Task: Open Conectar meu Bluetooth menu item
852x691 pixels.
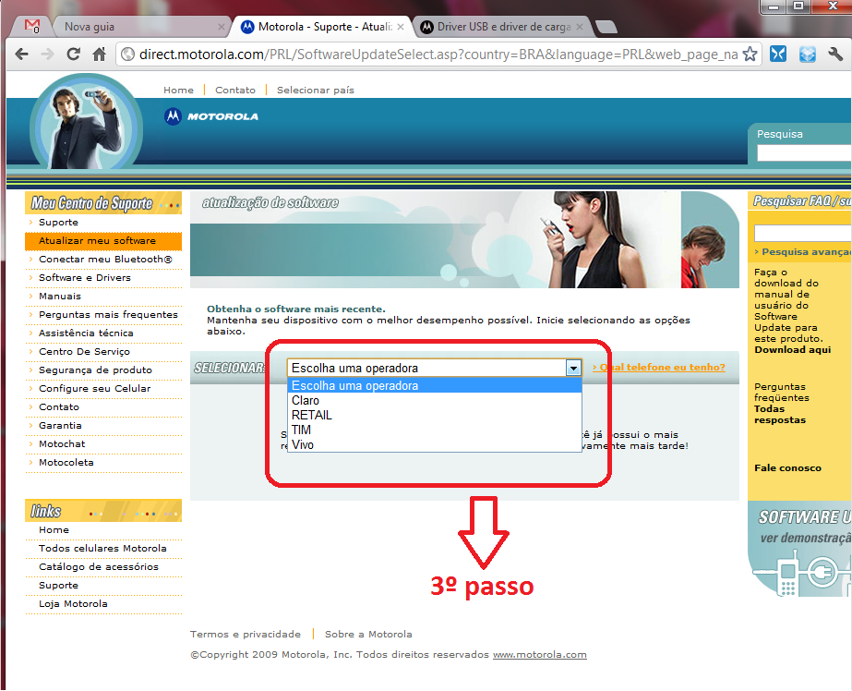Action: [105, 260]
